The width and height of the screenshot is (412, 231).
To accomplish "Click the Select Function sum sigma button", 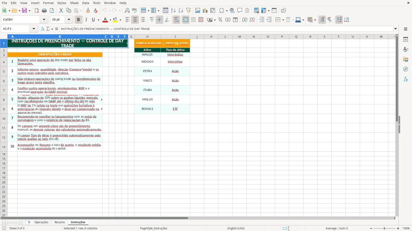I will pos(48,29).
